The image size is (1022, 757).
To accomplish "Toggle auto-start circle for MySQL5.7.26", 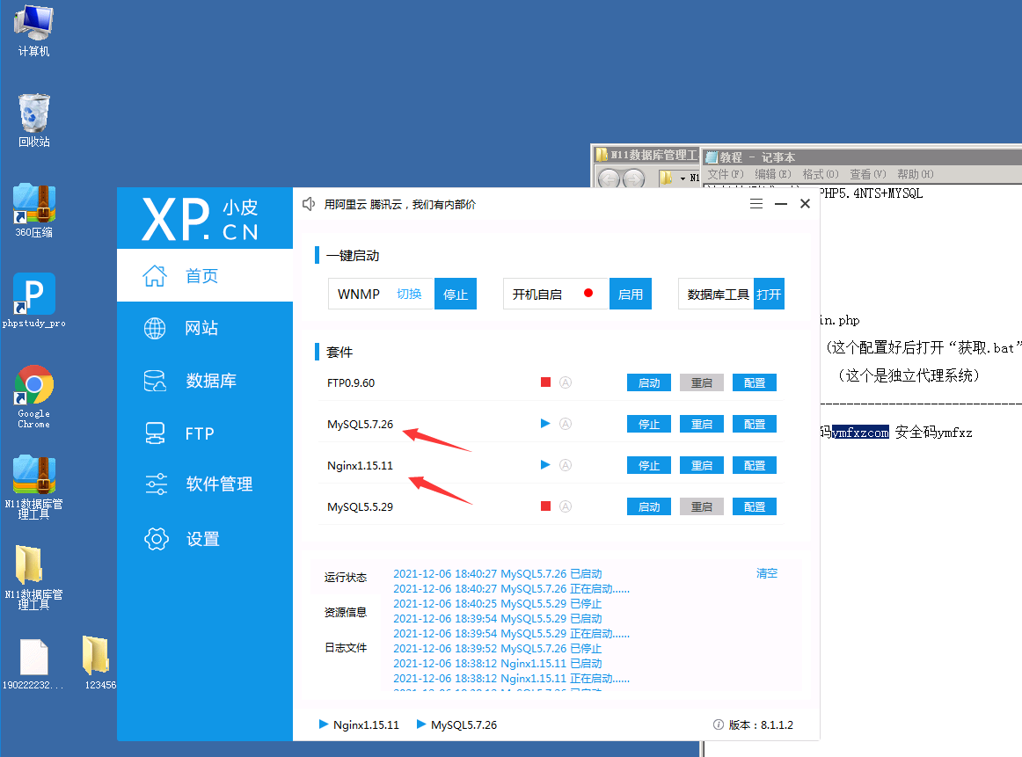I will (566, 424).
